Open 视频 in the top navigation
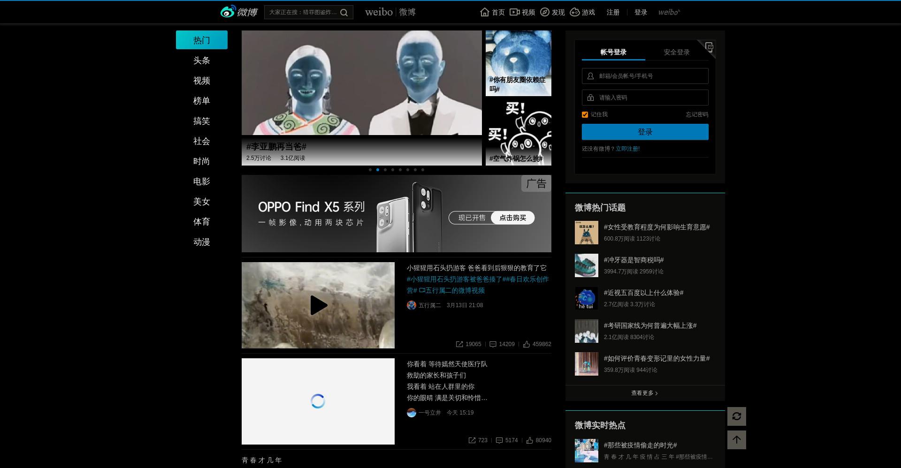Screen dimensions: 901x468 pos(522,12)
